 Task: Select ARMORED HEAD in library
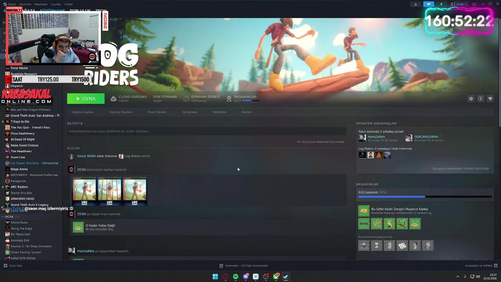click(22, 199)
